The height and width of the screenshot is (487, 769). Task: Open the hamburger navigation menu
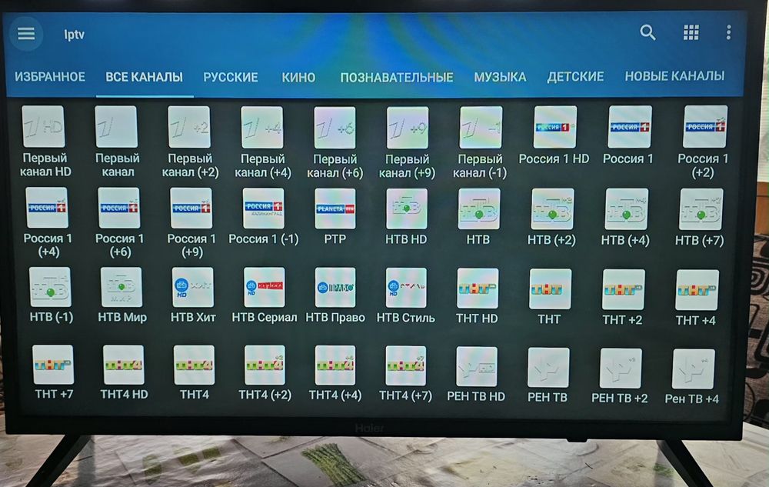26,34
